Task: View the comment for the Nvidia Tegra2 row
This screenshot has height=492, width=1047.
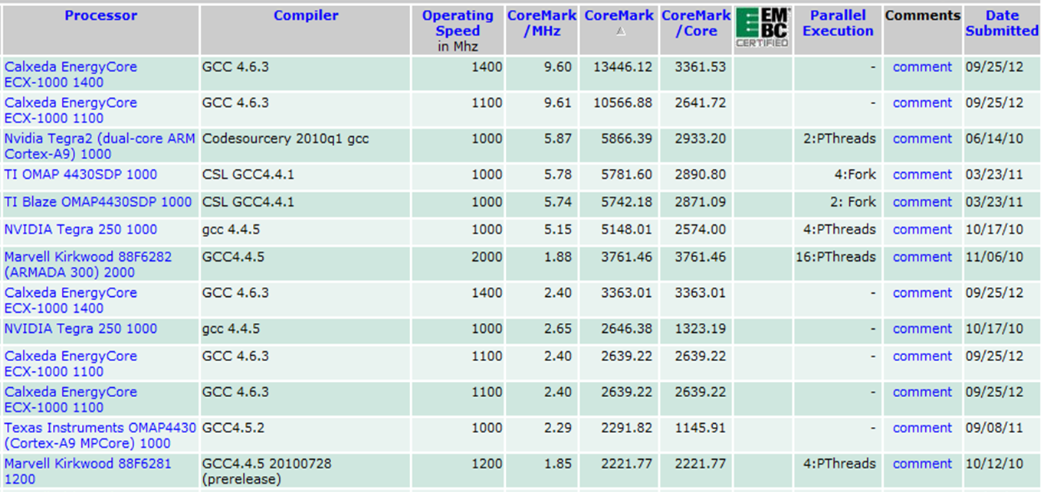Action: (922, 138)
